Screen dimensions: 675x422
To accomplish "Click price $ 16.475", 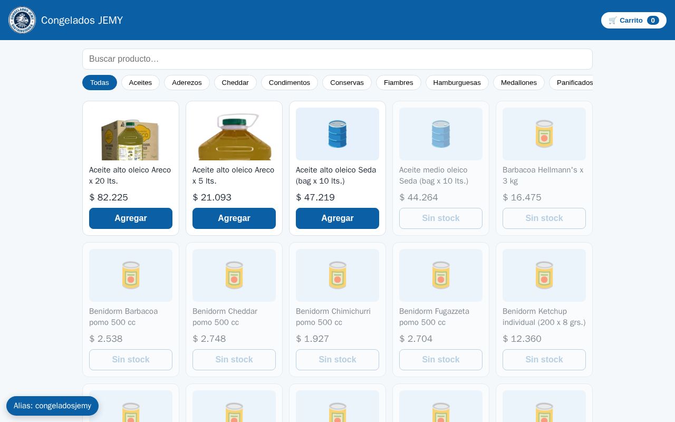I will click(x=522, y=197).
